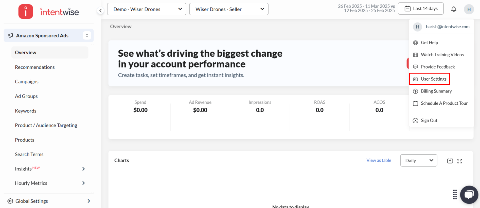This screenshot has height=208, width=480.
Task: Click the Get Help lifebuoy icon
Action: point(415,43)
